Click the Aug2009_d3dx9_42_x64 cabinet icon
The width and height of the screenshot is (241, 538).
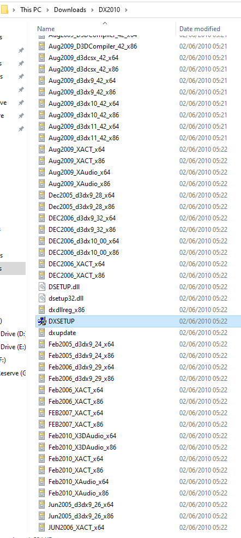42,81
